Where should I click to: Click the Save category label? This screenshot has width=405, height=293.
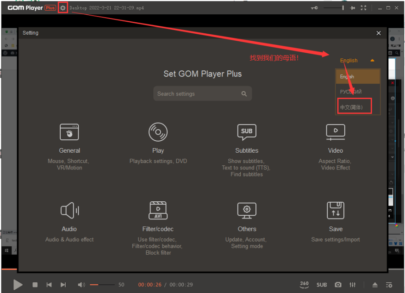tap(336, 229)
